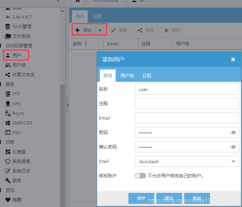This screenshot has width=242, height=207.
Task: Click the FTP server icon
Action: tap(8, 94)
